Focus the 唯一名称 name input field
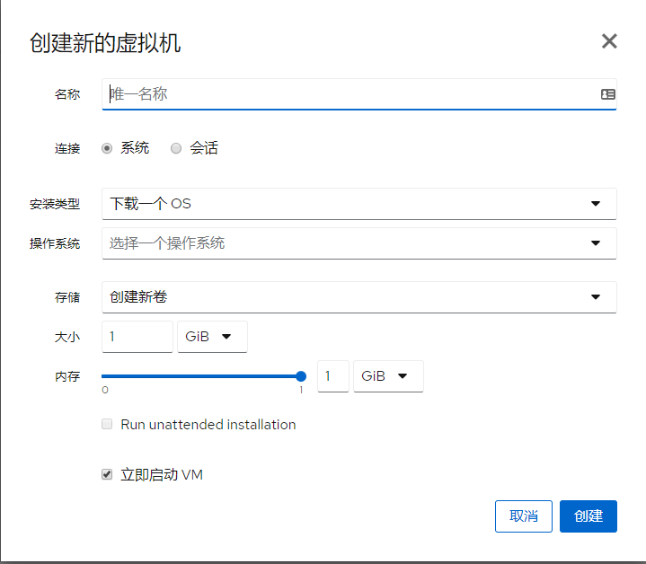646x564 pixels. (x=350, y=93)
